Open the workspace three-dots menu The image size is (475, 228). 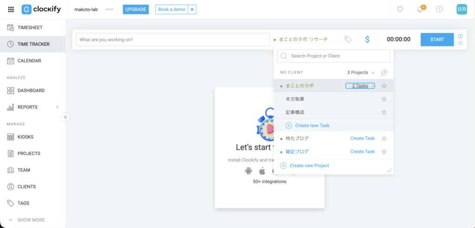point(109,9)
